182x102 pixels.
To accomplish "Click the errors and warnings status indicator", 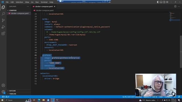I will click(x=5, y=97).
